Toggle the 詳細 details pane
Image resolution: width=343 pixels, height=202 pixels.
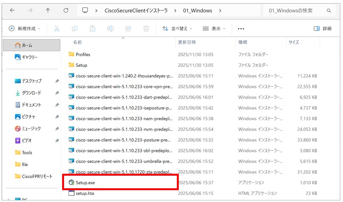322,29
